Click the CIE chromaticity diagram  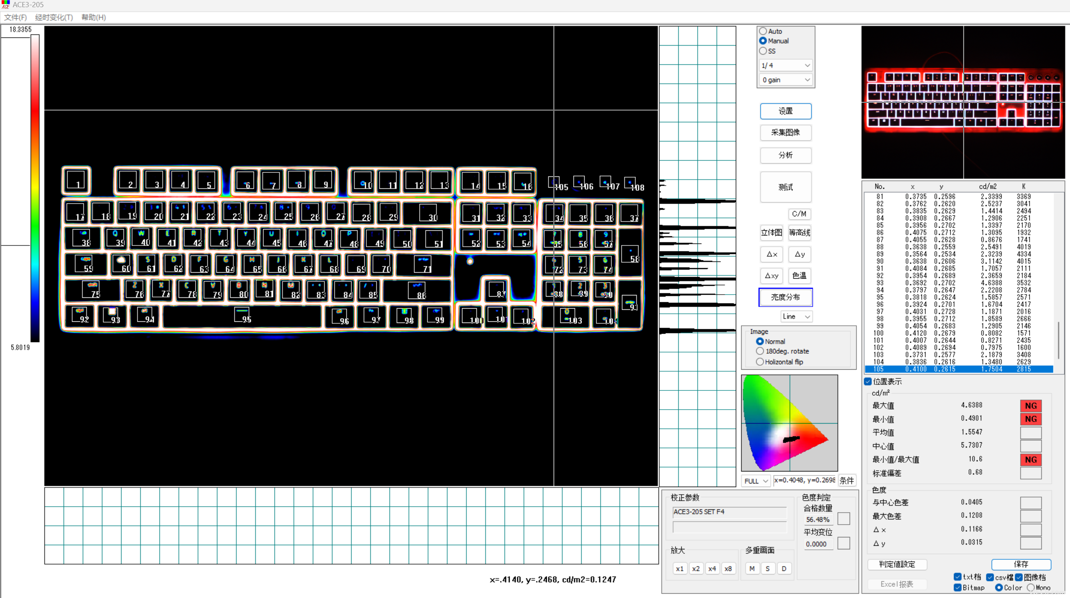pyautogui.click(x=789, y=423)
